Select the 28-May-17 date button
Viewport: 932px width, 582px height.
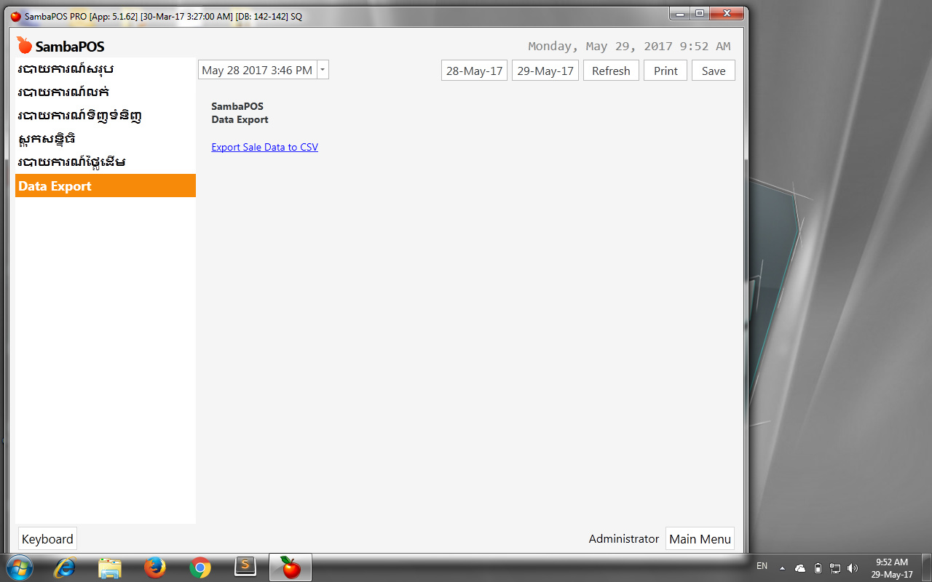474,70
